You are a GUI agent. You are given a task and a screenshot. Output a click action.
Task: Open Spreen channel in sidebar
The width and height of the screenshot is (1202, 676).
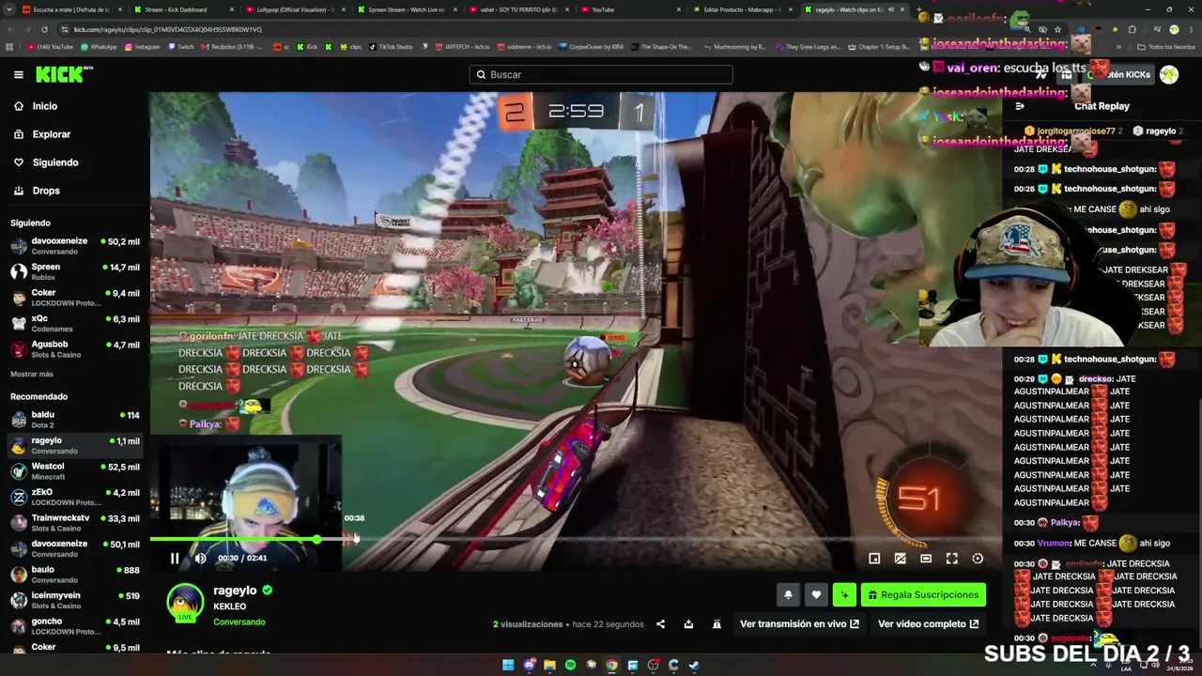coord(75,271)
